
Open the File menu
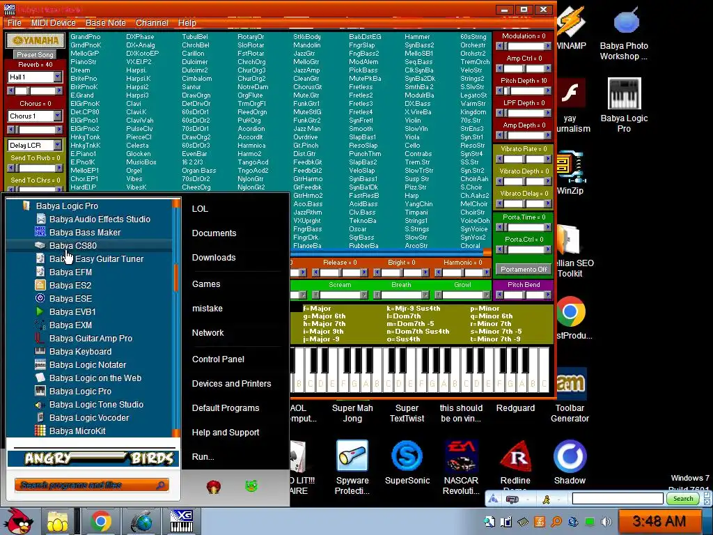click(x=14, y=23)
